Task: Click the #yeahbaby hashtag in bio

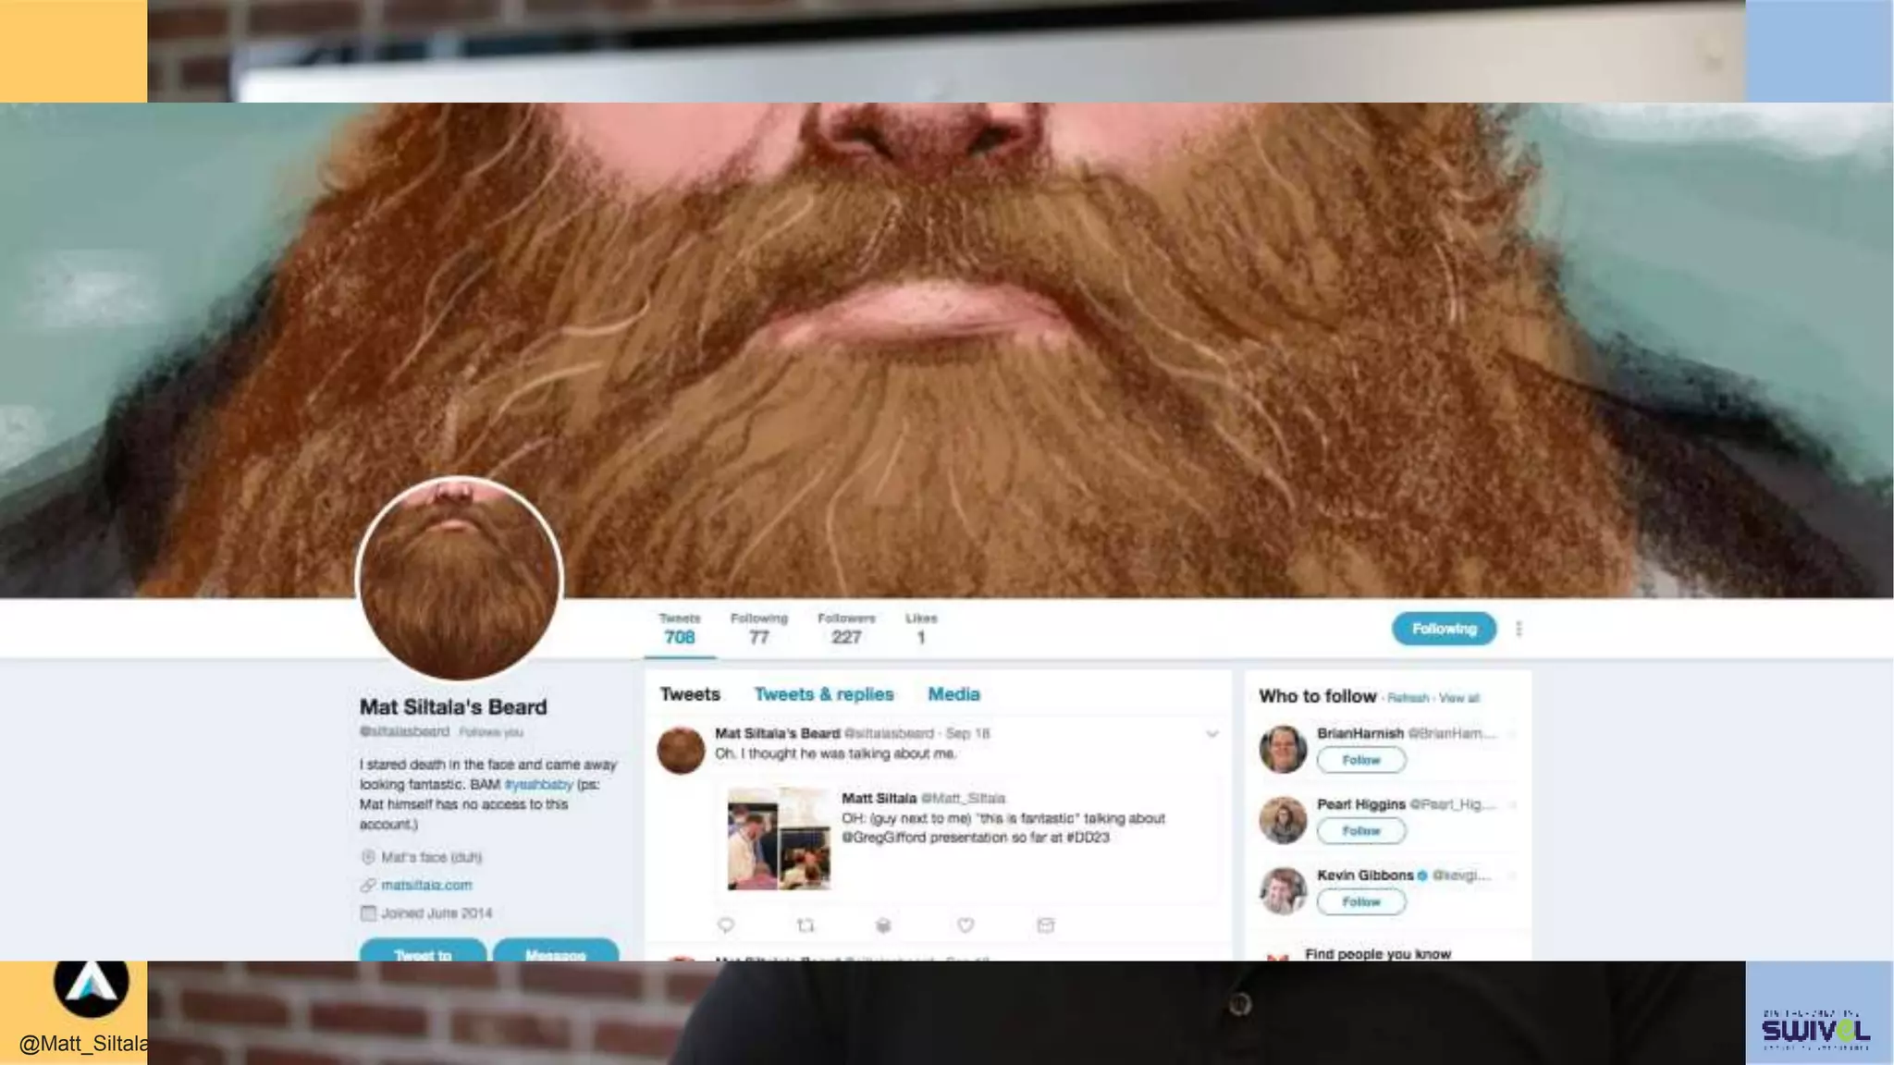Action: coord(538,784)
